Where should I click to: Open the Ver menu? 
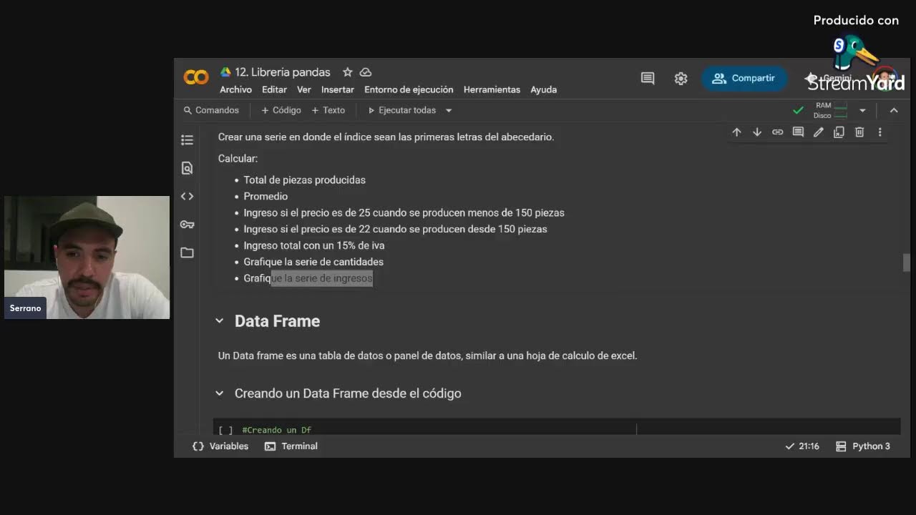(x=304, y=89)
